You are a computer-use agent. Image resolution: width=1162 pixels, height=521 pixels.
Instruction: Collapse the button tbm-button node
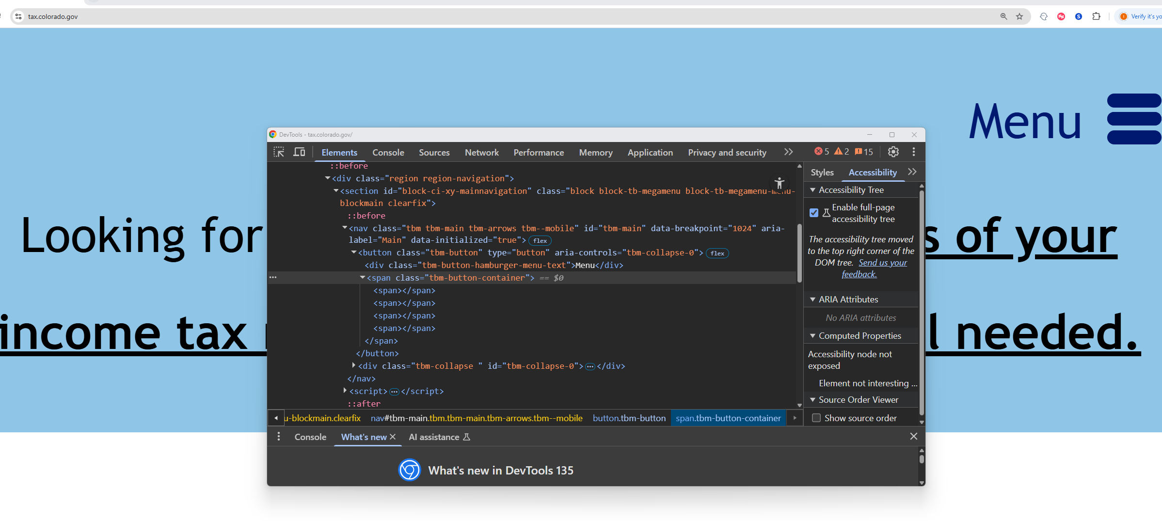pos(354,253)
